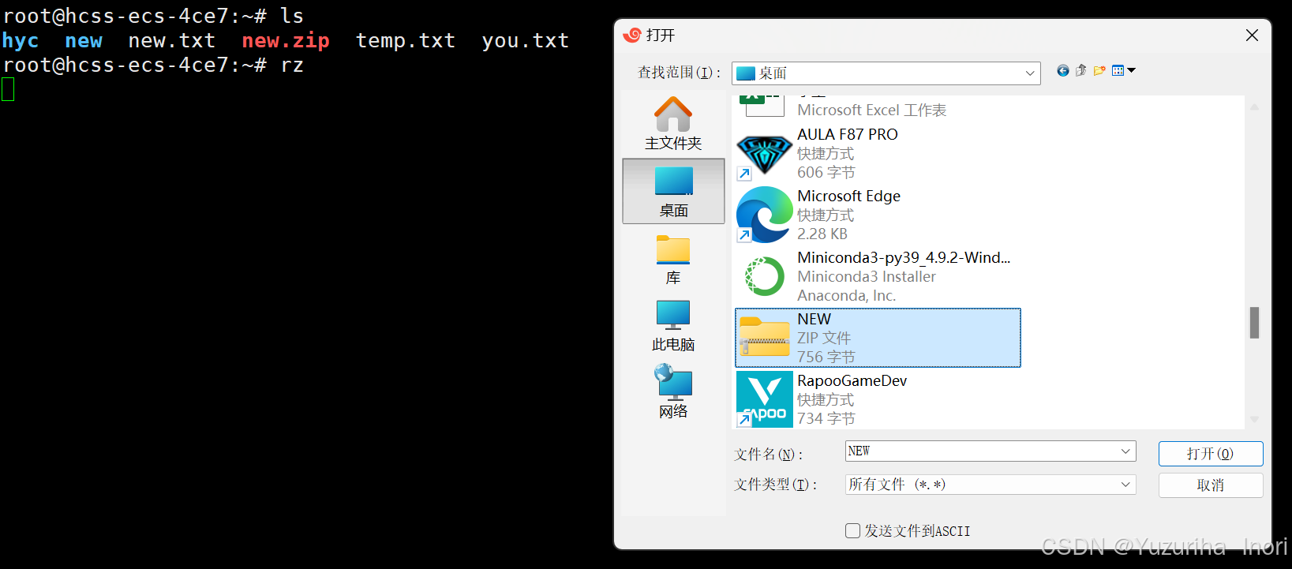
Task: Expand the 文件名 filename dropdown arrow
Action: (x=1125, y=451)
